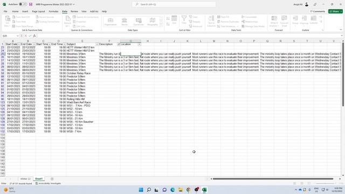The width and height of the screenshot is (345, 194).
Task: Select the Currencies data type
Action: [x=139, y=22]
